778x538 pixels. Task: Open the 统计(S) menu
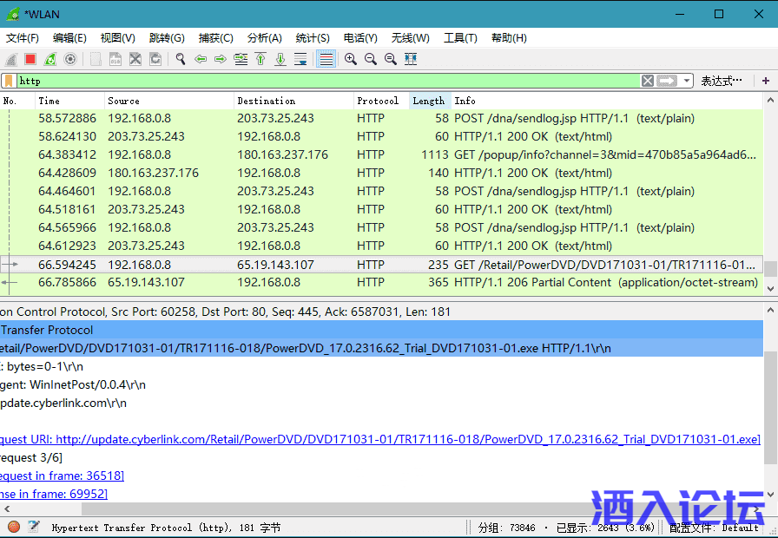[x=313, y=38]
